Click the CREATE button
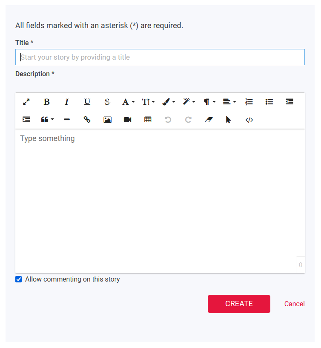 [239, 304]
